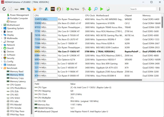
Task: Open the three-dot more options menu
Action: (160, 9)
